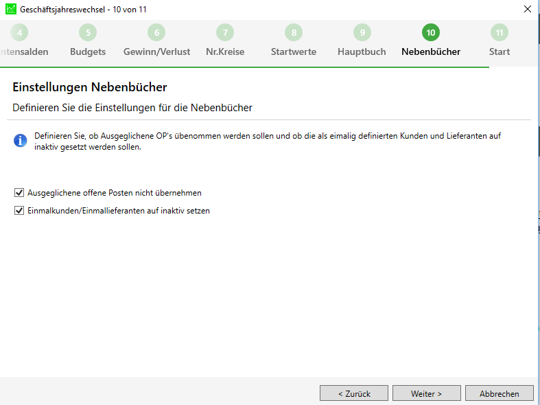540x405 pixels.
Task: Toggle Einmalkunden/Einmallieferanten auf inaktiv setzen checkbox
Action: point(19,211)
